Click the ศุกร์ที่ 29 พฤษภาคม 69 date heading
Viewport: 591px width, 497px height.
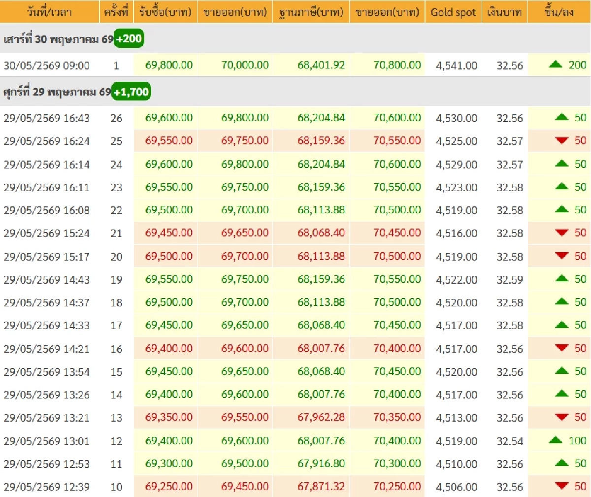click(x=57, y=92)
